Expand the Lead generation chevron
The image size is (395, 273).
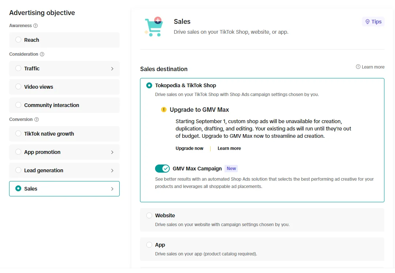pyautogui.click(x=112, y=170)
